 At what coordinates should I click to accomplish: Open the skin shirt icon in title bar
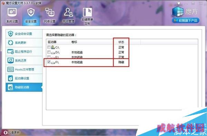[179, 3]
